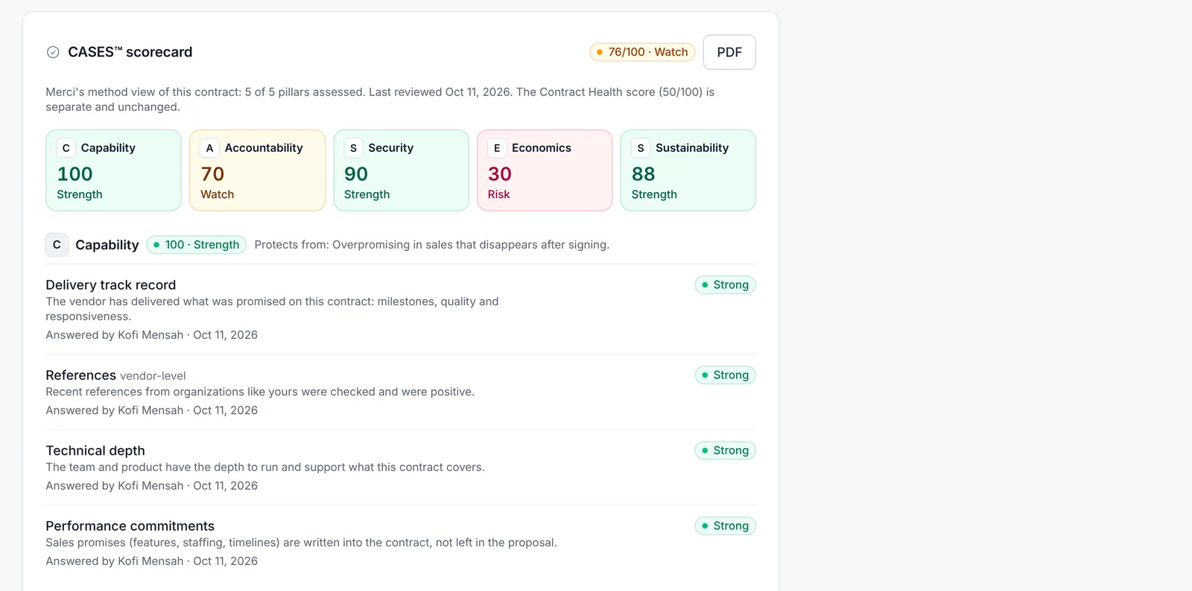Click the score value 90 in Security card
The width and height of the screenshot is (1192, 591).
(x=356, y=174)
